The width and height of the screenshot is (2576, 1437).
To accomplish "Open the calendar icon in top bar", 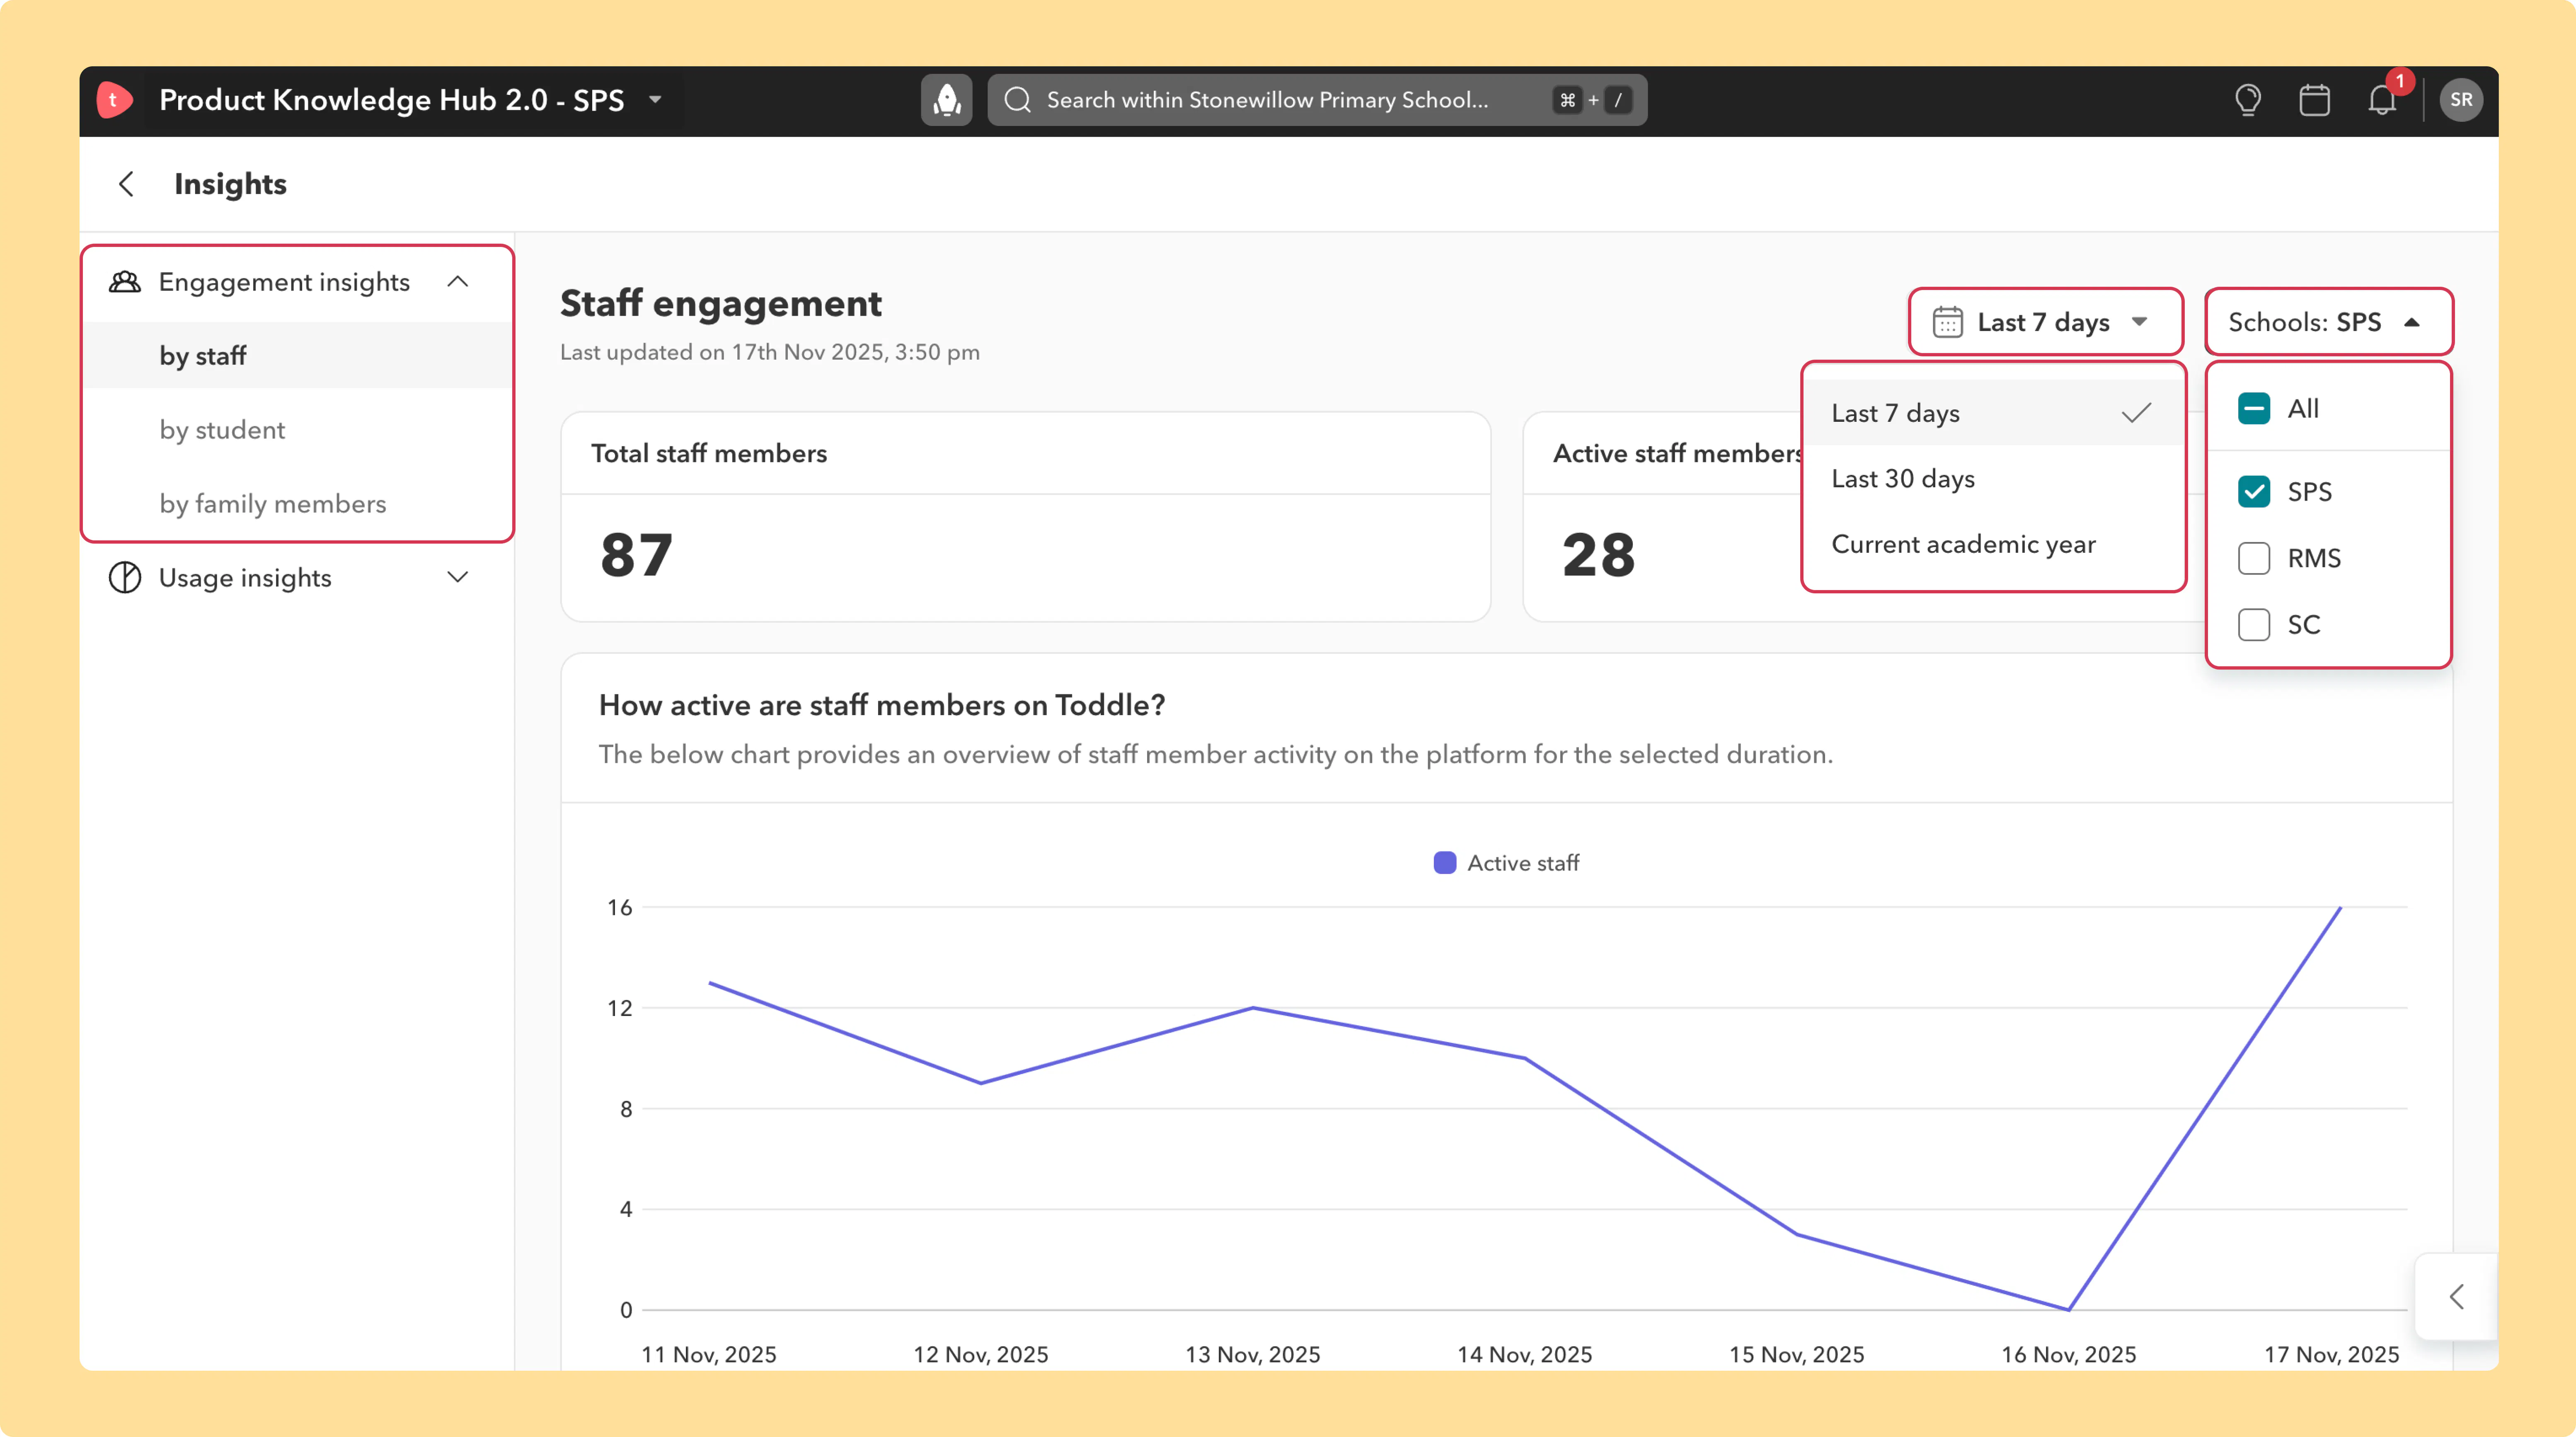I will click(x=2314, y=100).
